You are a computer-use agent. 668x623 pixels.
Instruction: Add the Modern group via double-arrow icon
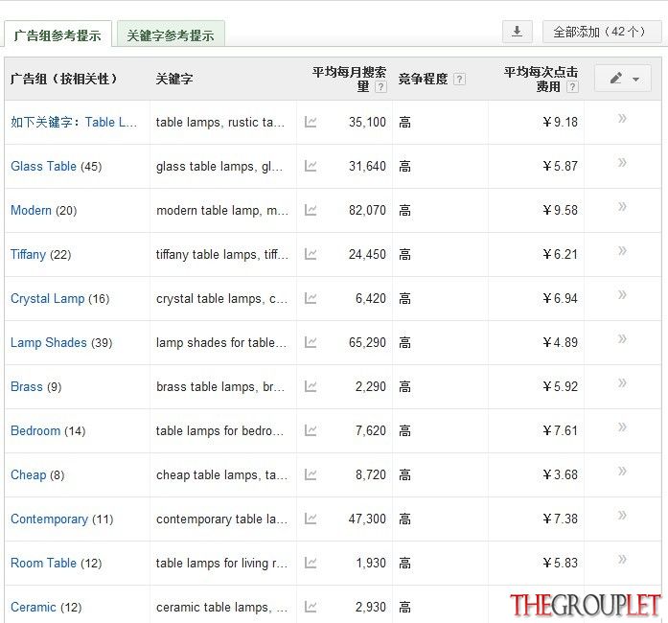(x=622, y=207)
